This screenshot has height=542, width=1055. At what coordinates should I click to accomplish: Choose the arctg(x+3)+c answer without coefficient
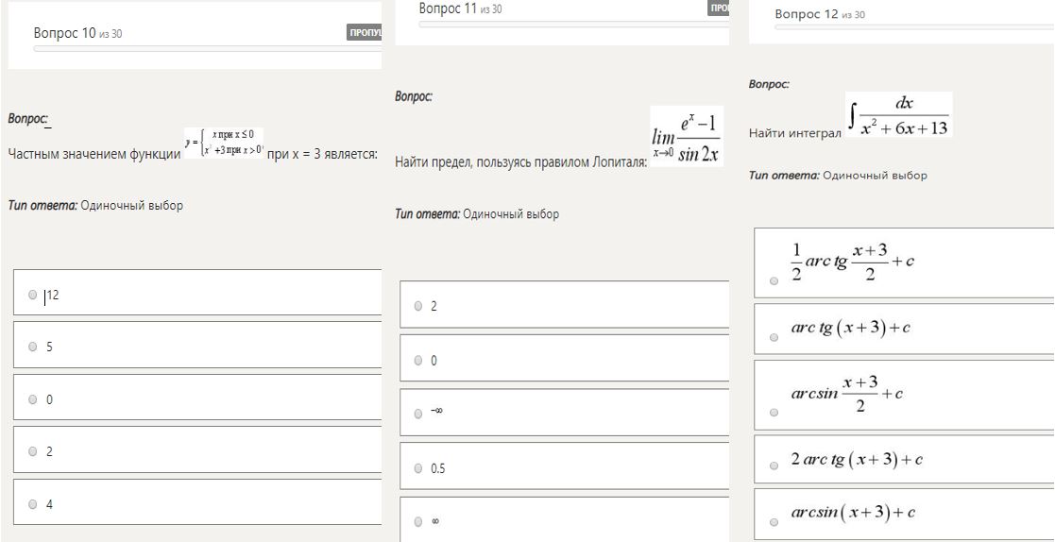click(774, 334)
